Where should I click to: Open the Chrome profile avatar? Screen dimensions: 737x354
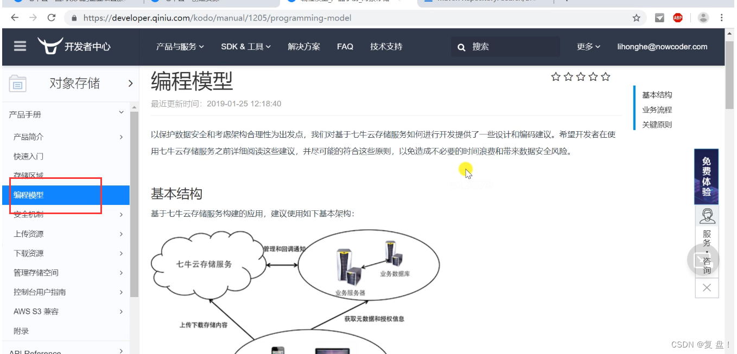(703, 18)
